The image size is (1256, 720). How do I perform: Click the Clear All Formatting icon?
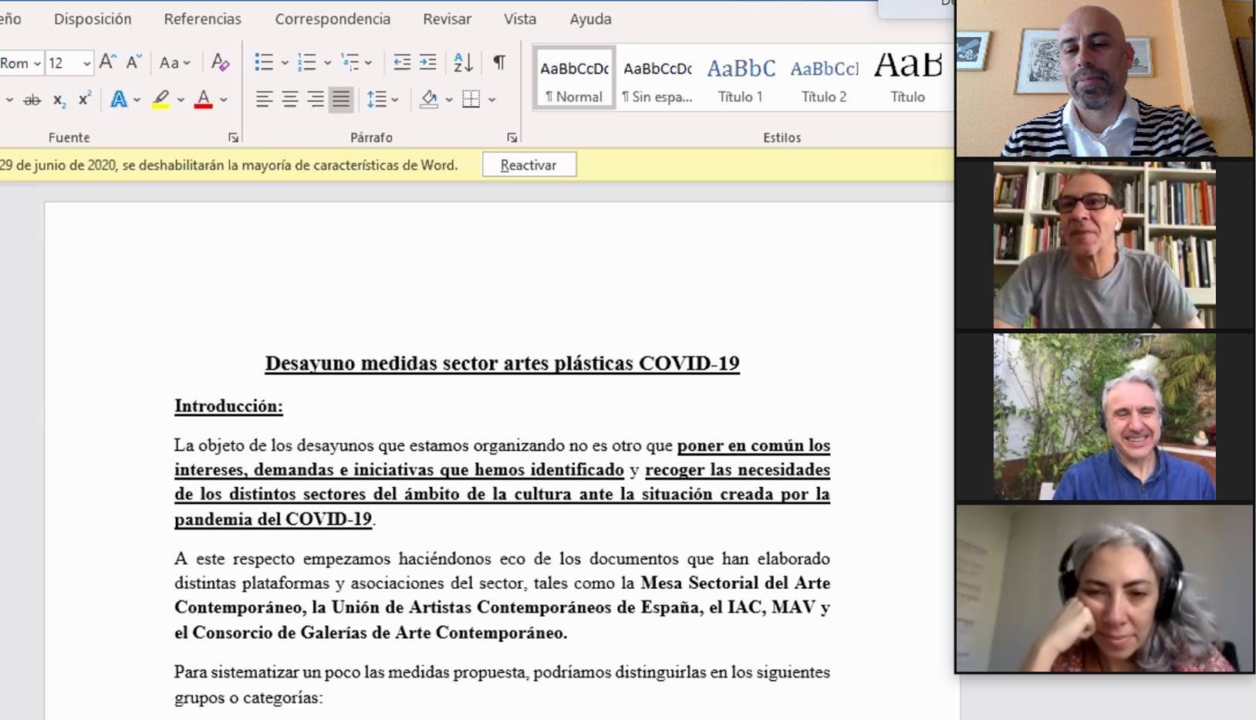[x=220, y=63]
